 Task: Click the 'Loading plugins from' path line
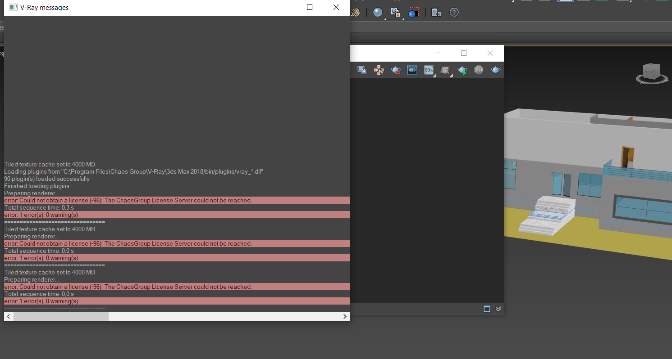coord(133,171)
